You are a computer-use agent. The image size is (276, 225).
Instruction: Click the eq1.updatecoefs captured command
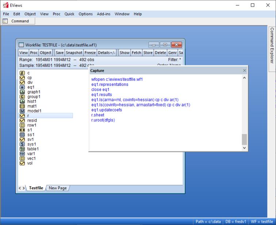107,110
